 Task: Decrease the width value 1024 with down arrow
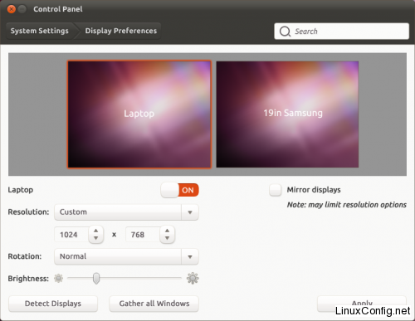tap(96, 238)
